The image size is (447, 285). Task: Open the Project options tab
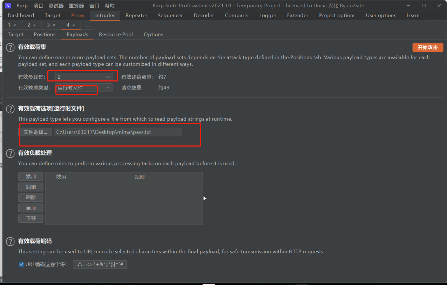point(337,15)
